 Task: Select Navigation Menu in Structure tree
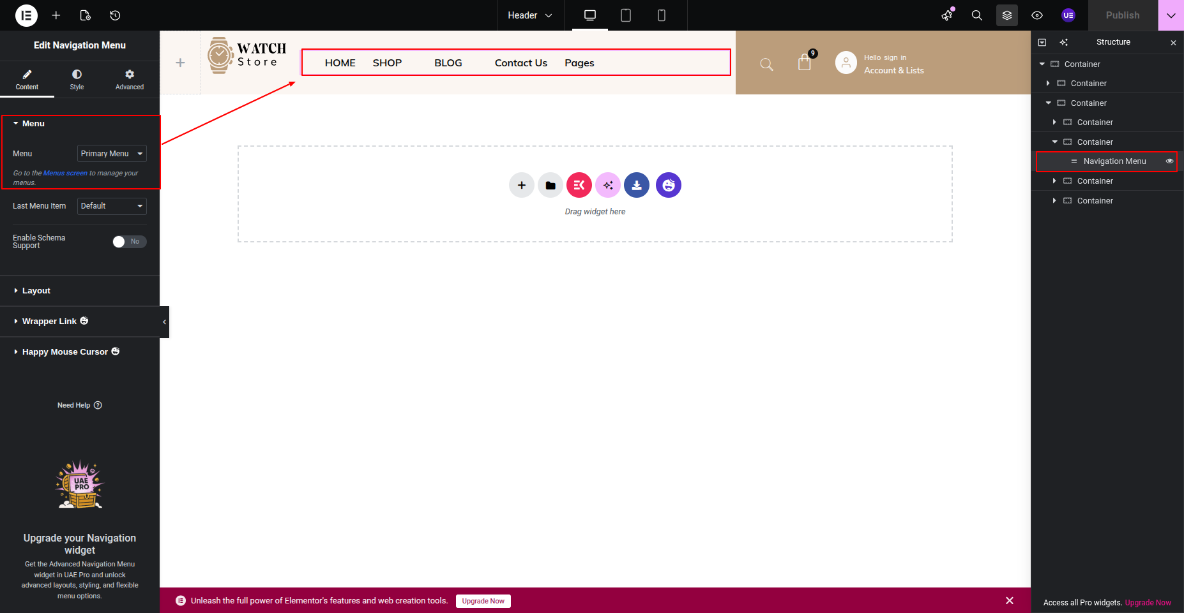1114,161
